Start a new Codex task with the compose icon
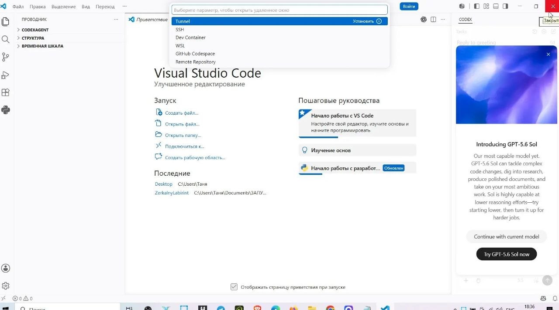 (553, 31)
